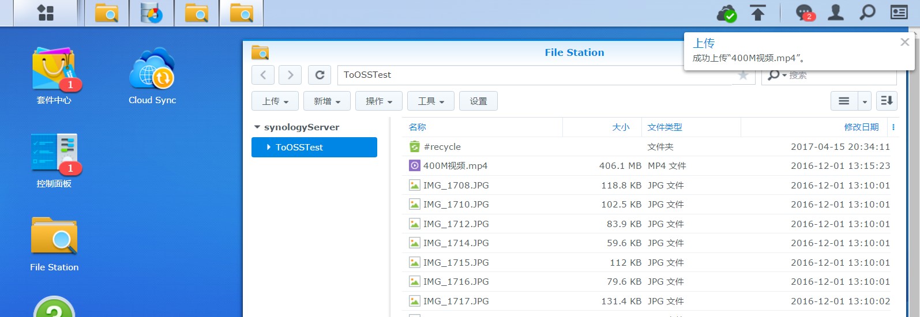This screenshot has height=317, width=920.
Task: Go back to the previous folder
Action: (x=263, y=75)
